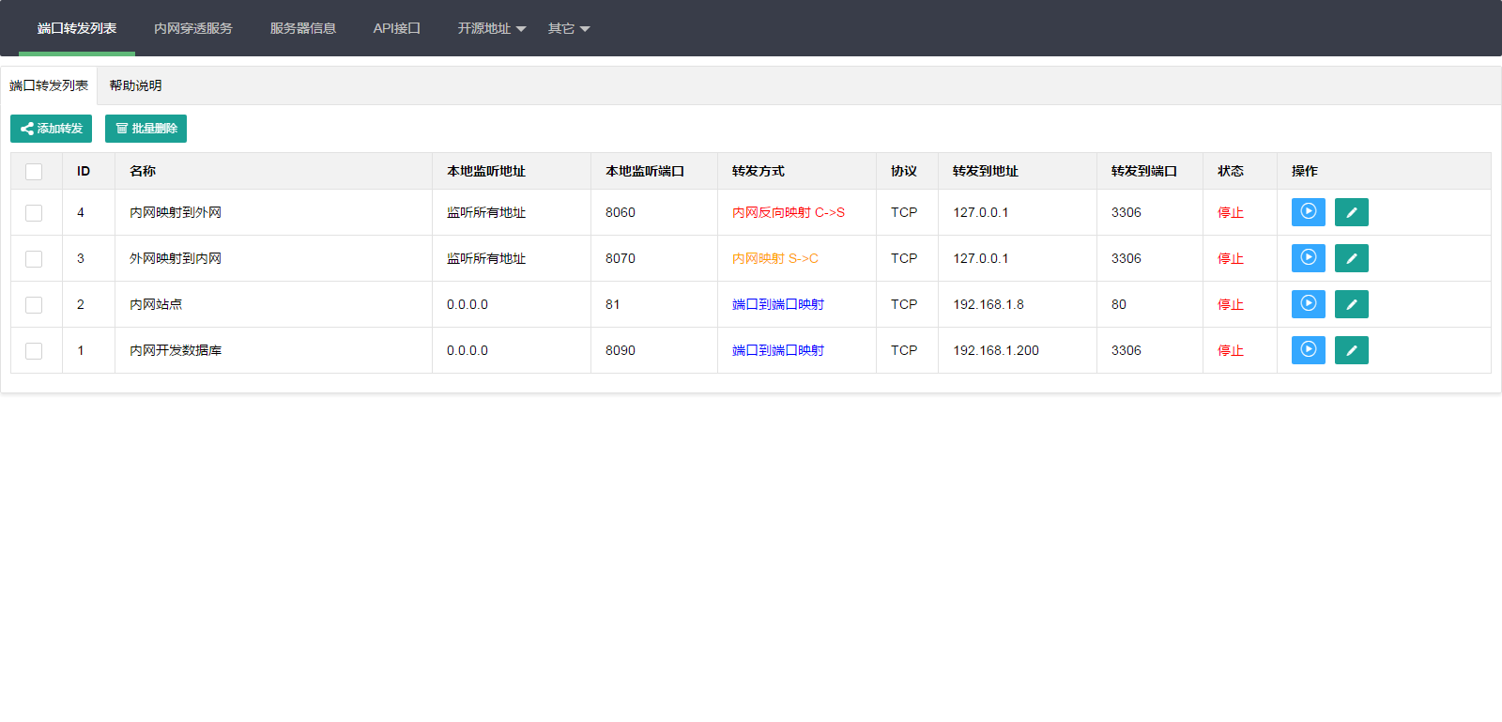The width and height of the screenshot is (1502, 722).
Task: Check the box for row ID 4
Action: (x=34, y=213)
